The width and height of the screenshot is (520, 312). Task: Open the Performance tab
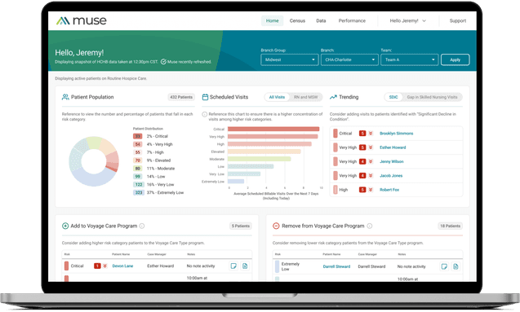(x=352, y=20)
